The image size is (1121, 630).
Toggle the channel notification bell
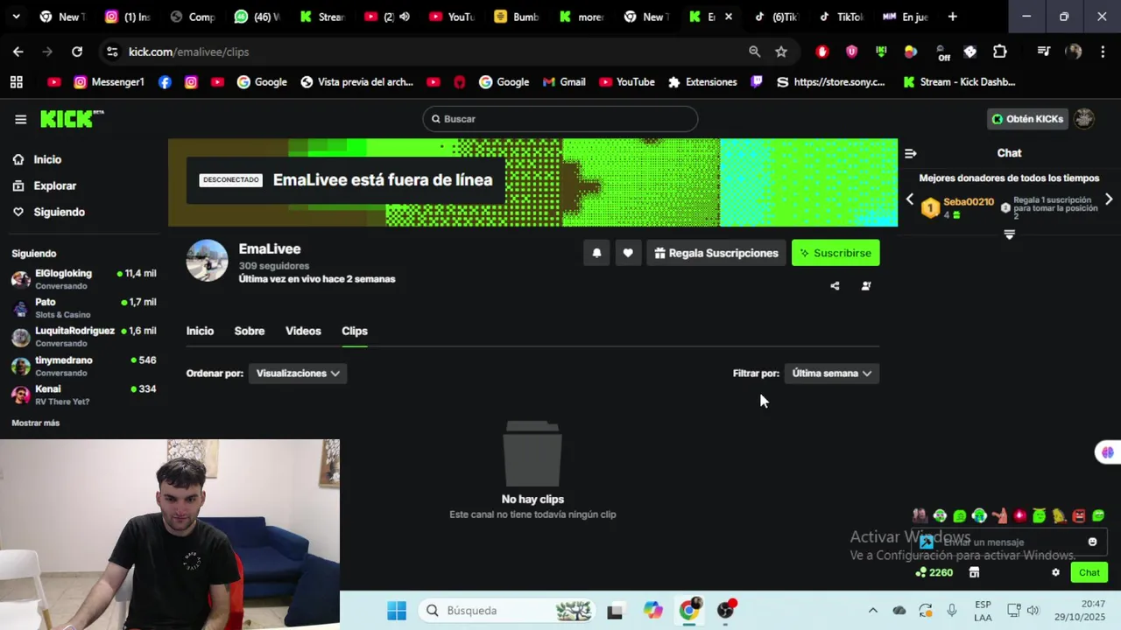596,253
